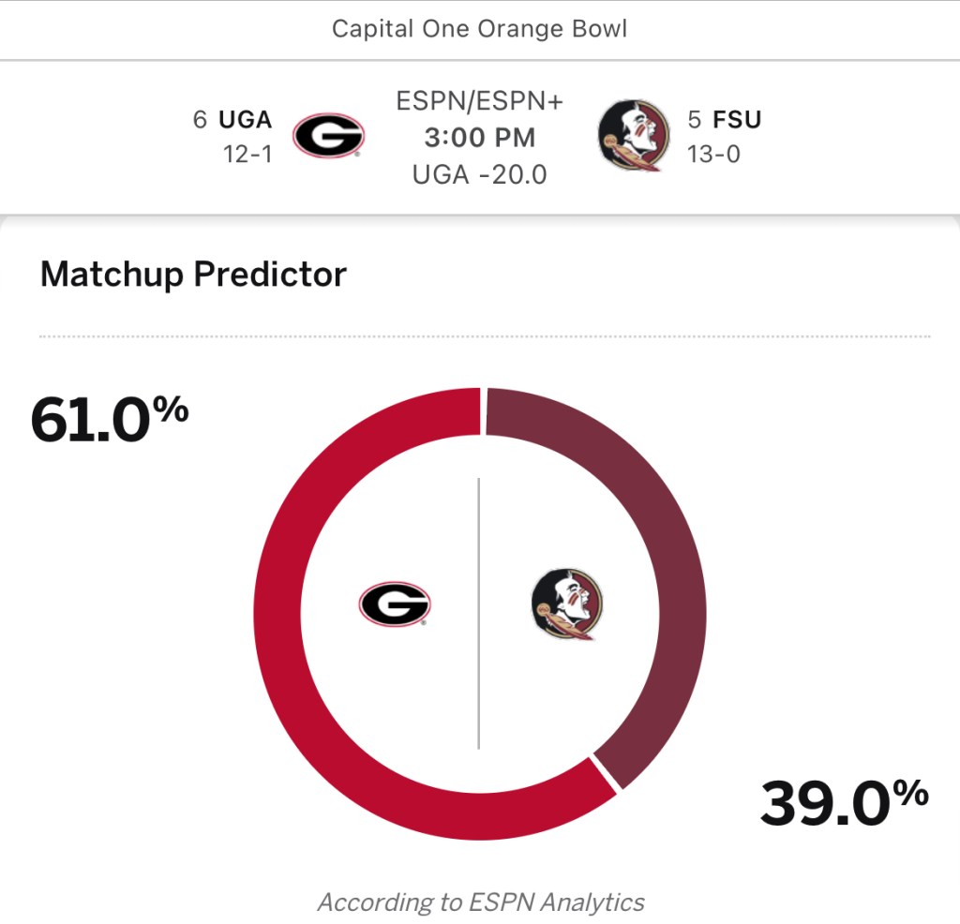Viewport: 960px width, 924px height.
Task: Click the Seminoles logo inside the donut chart
Action: [565, 604]
